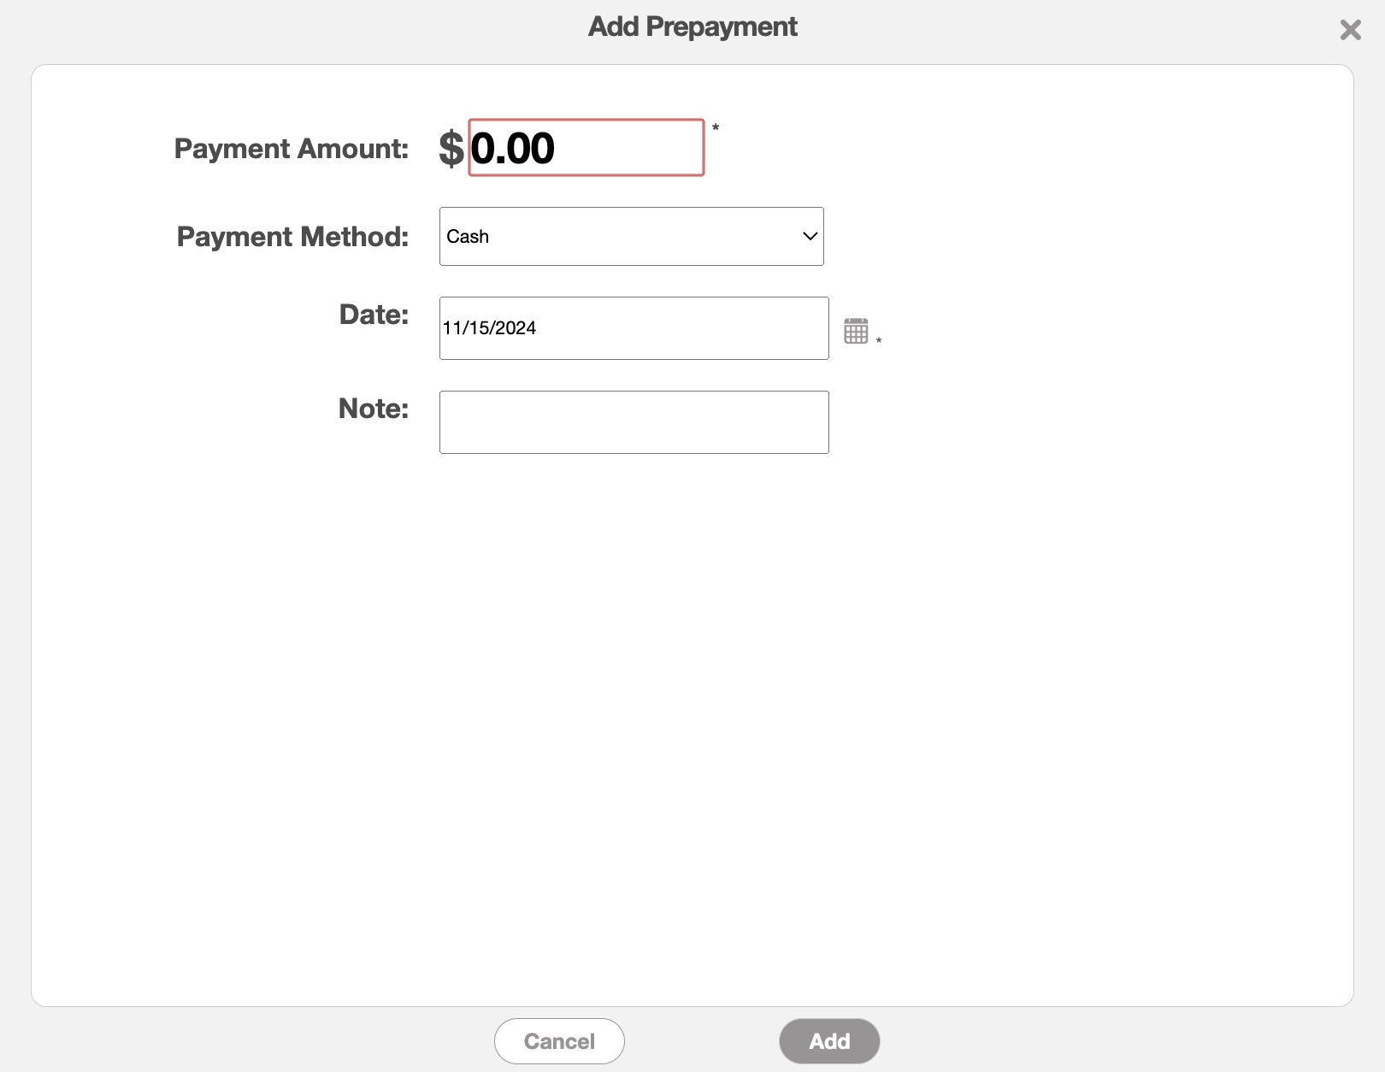
Task: Click the Date label text
Action: (x=374, y=315)
